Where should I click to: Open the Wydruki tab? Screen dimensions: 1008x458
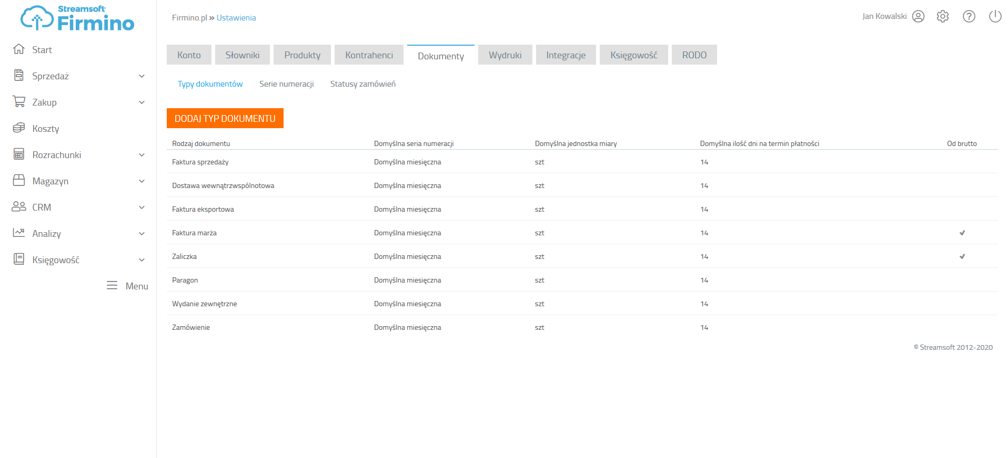[505, 55]
